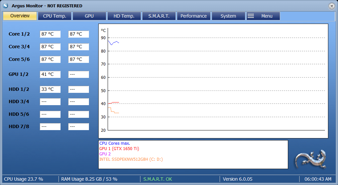Click the Core 6 temperature field, second in Core 5/6 row
The image size is (338, 185).
(79, 60)
